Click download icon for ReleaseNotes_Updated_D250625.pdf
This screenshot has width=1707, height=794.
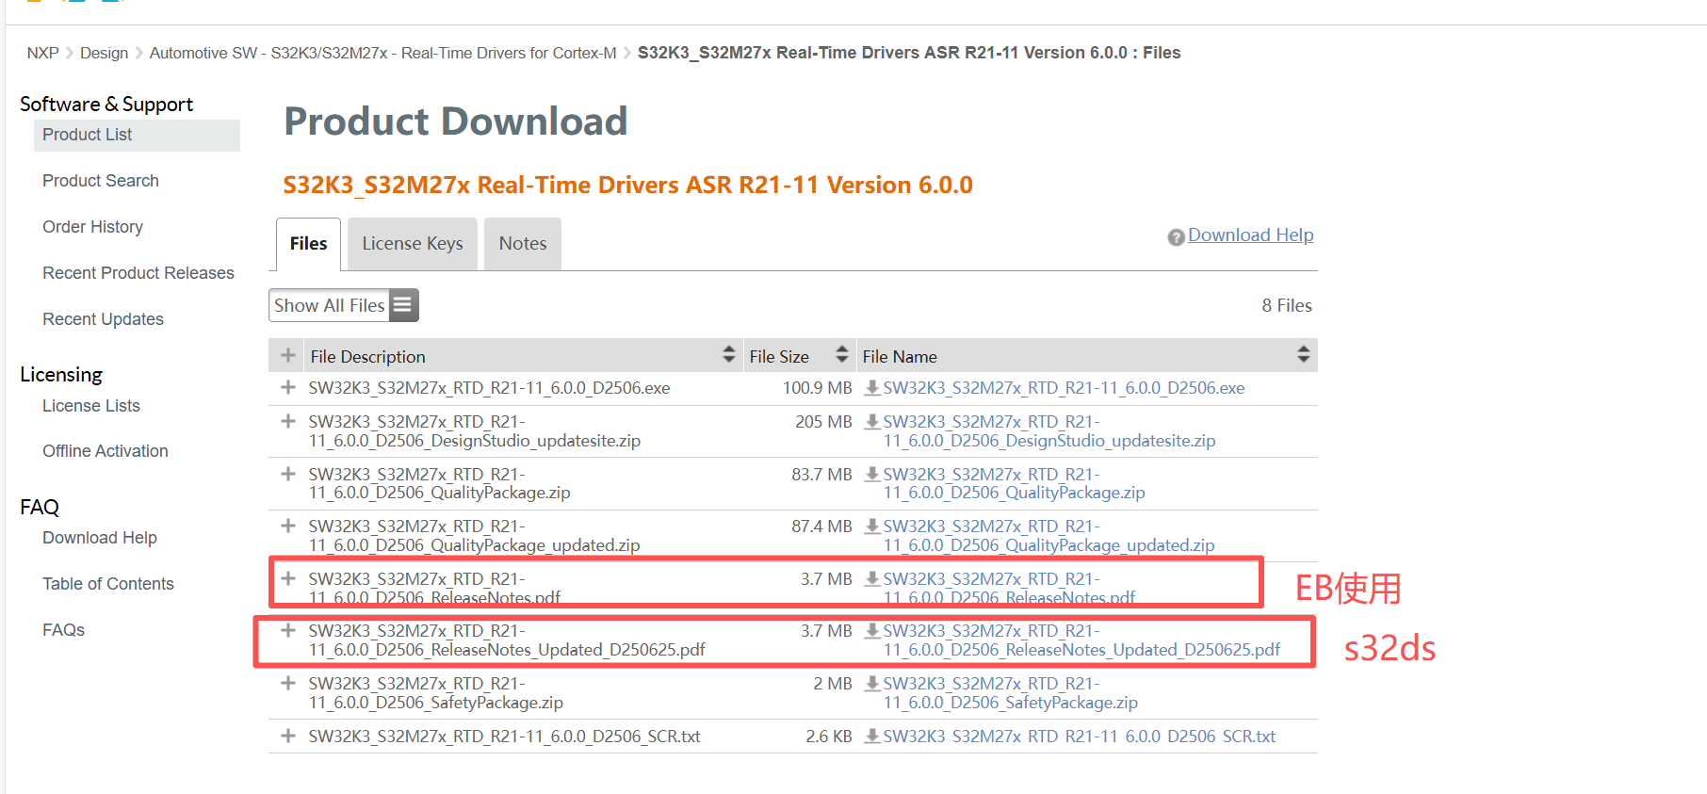(872, 630)
